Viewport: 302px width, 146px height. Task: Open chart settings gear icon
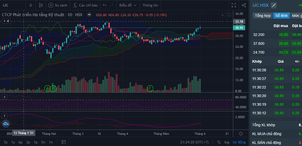[x=241, y=134]
